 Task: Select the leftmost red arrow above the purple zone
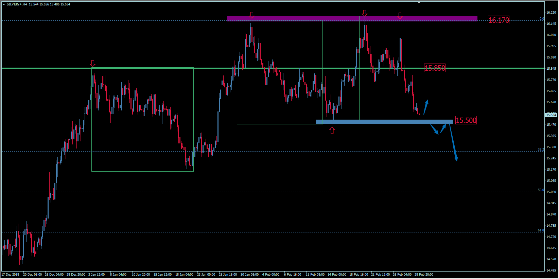(x=251, y=15)
